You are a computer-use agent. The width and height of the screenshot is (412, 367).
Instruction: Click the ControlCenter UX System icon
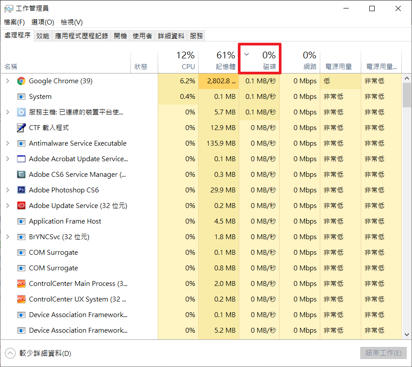tap(21, 299)
